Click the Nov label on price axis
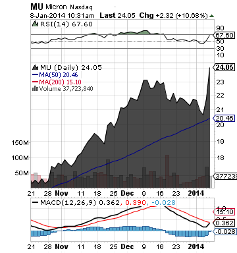 pos(61,193)
